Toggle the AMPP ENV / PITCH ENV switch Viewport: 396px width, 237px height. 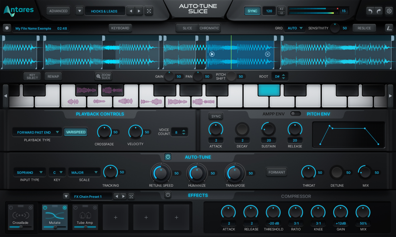pyautogui.click(x=295, y=114)
